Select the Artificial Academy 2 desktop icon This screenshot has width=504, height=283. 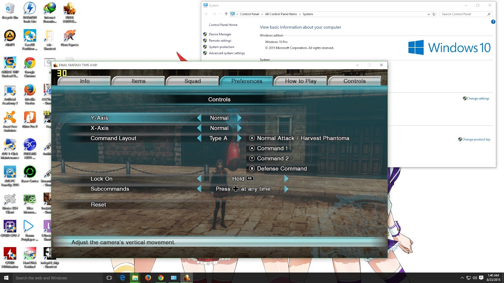(10, 94)
